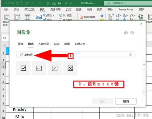Screen dimensions: 152x119
Task: Click the Recommended PivotTables icon
Action: coord(17,17)
